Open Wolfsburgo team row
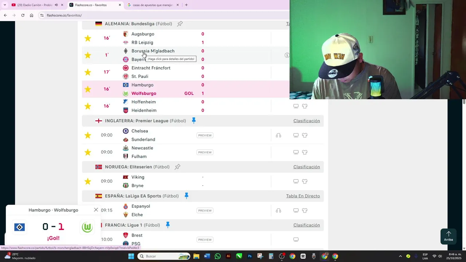466x262 pixels. [x=143, y=94]
